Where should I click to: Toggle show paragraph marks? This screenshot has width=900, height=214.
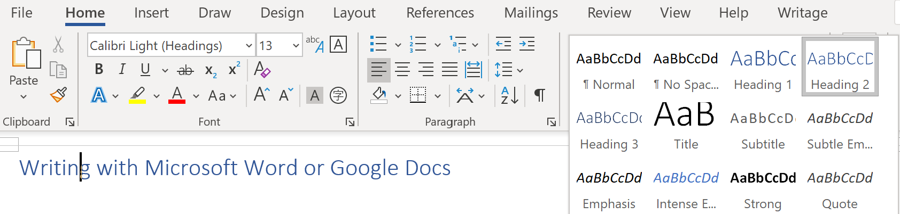pos(540,96)
